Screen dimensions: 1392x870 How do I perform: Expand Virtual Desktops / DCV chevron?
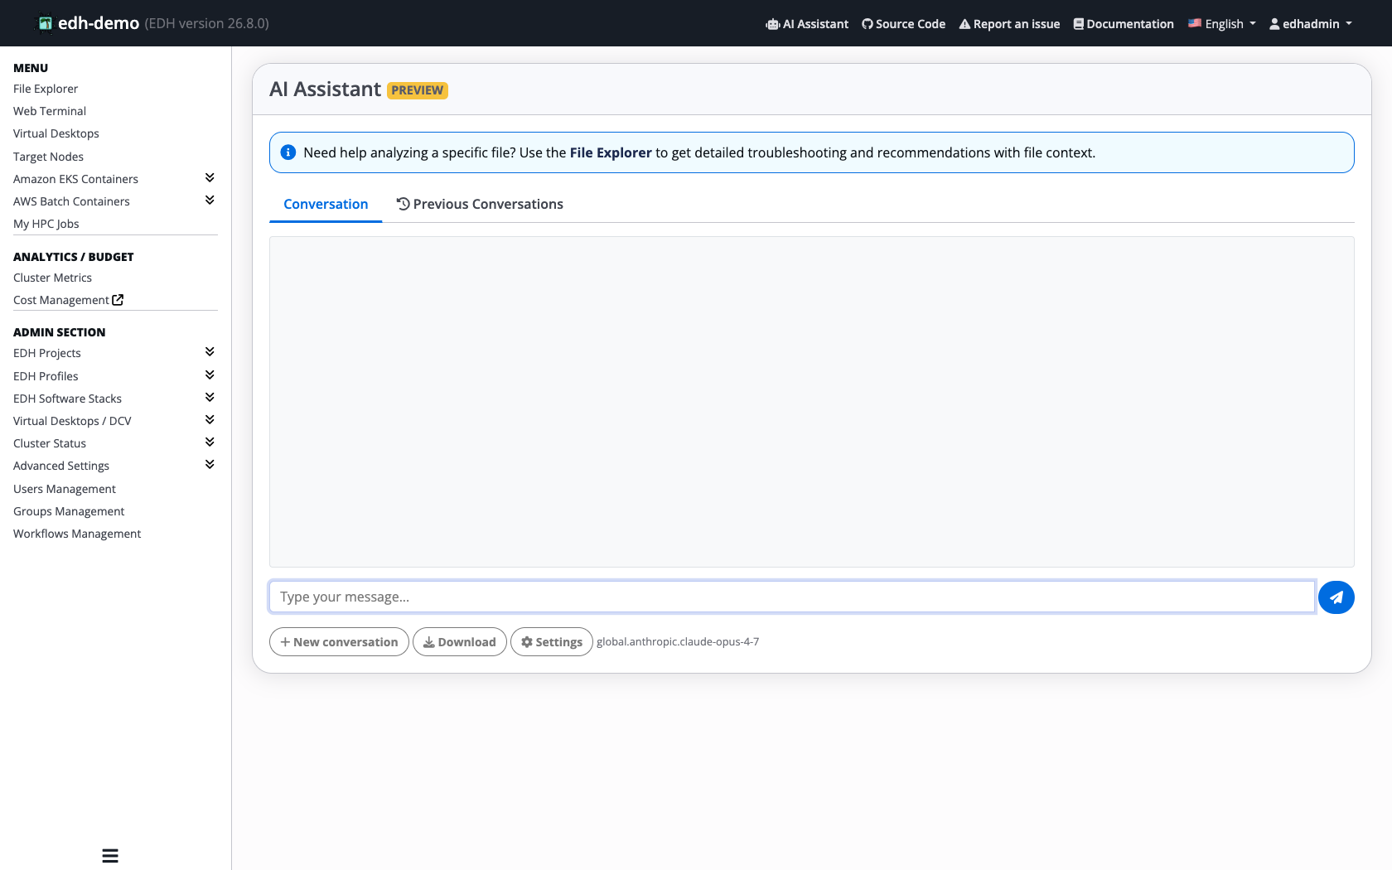tap(210, 420)
